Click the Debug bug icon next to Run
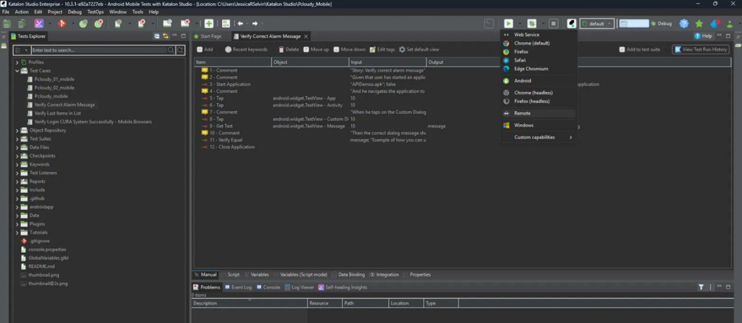The image size is (742, 323). click(532, 24)
